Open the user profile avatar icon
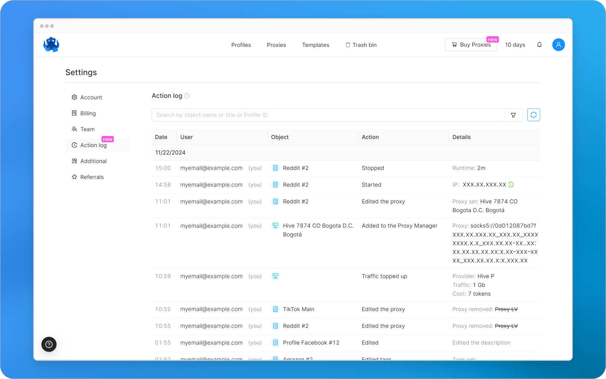The height and width of the screenshot is (379, 606). click(558, 45)
